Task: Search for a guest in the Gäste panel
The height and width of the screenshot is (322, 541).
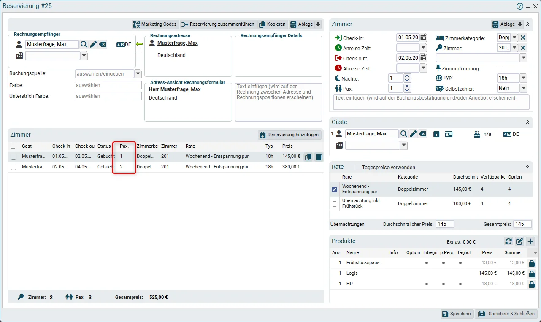Action: click(404, 134)
